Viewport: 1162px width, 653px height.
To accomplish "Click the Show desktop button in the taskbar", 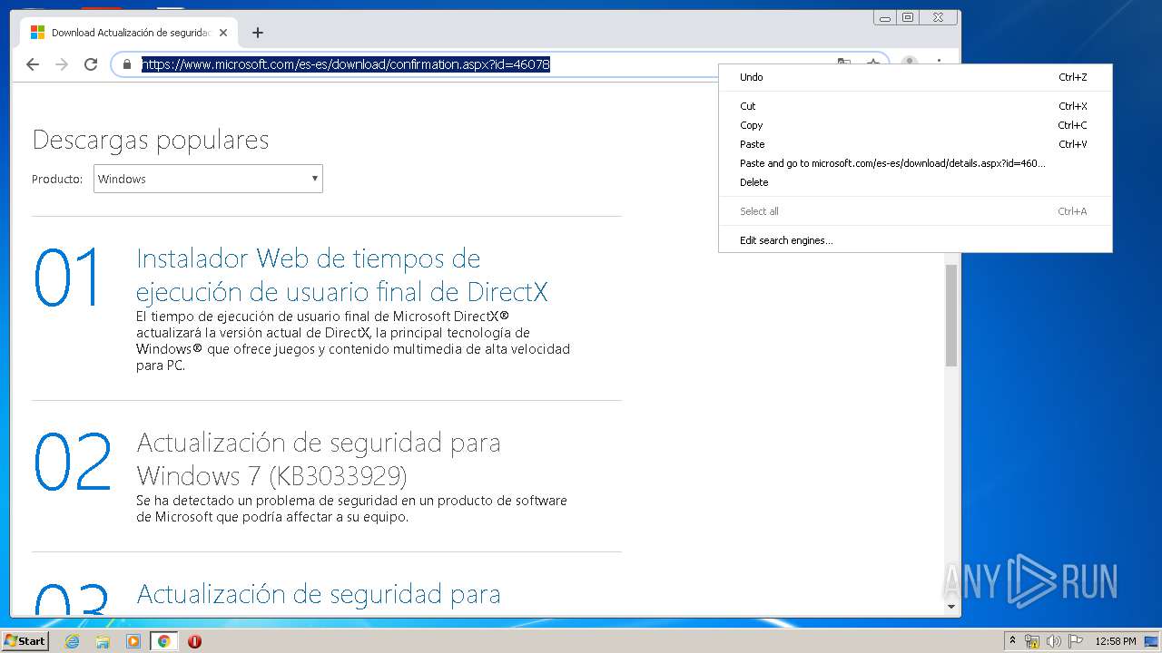I will click(1152, 641).
